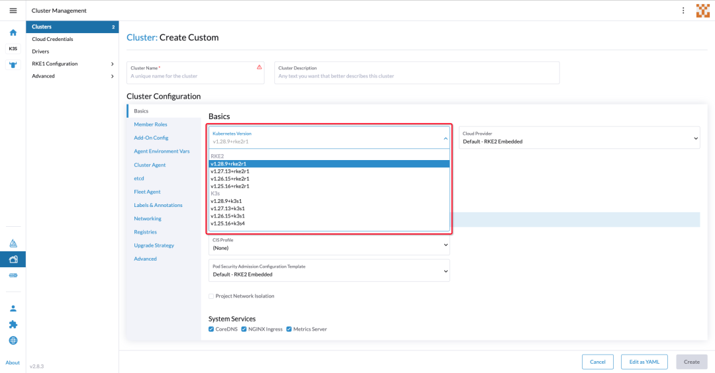Screen dimensions: 715x373
Task: Click the Cancel button
Action: pyautogui.click(x=597, y=362)
